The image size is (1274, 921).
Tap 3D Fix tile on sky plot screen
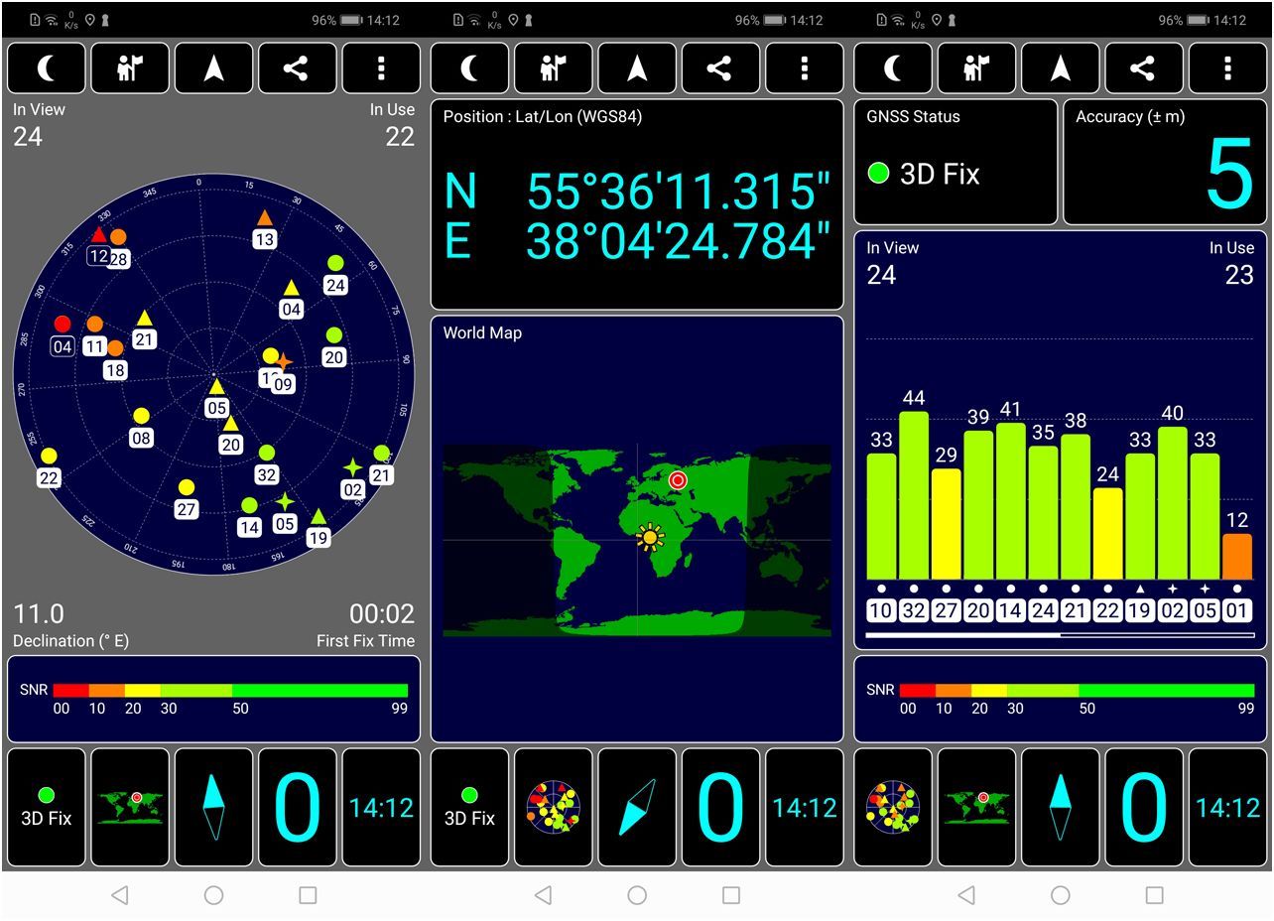[x=47, y=807]
